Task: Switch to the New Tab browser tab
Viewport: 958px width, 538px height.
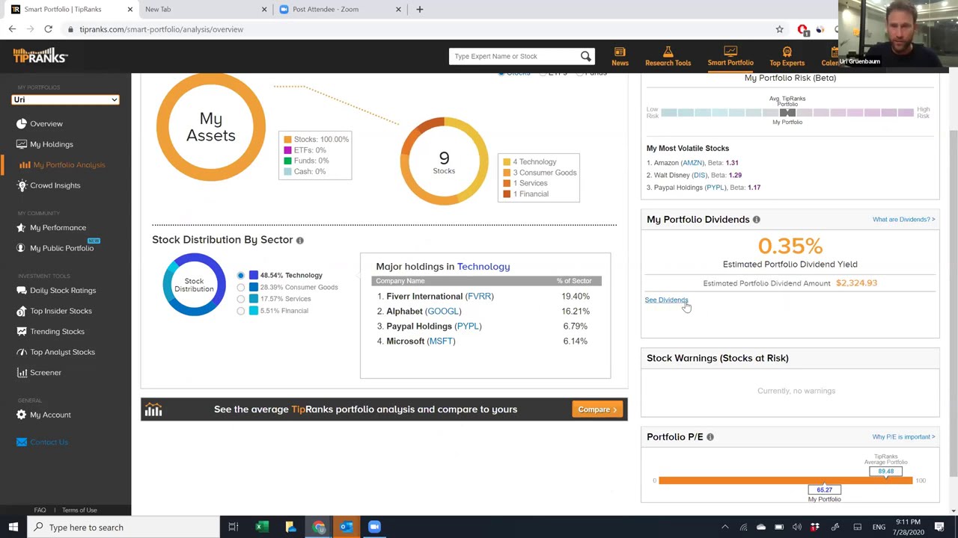Action: 158,9
